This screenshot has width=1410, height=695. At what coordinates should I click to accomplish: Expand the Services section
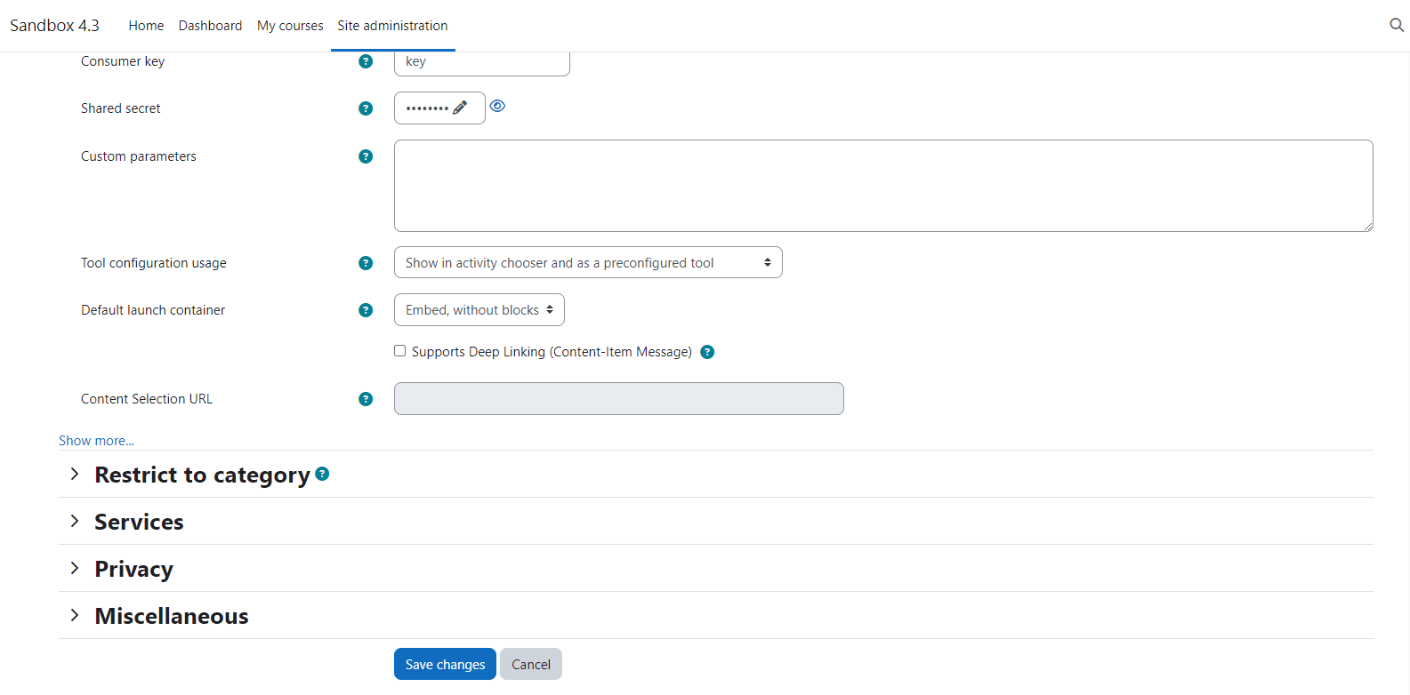(x=139, y=522)
